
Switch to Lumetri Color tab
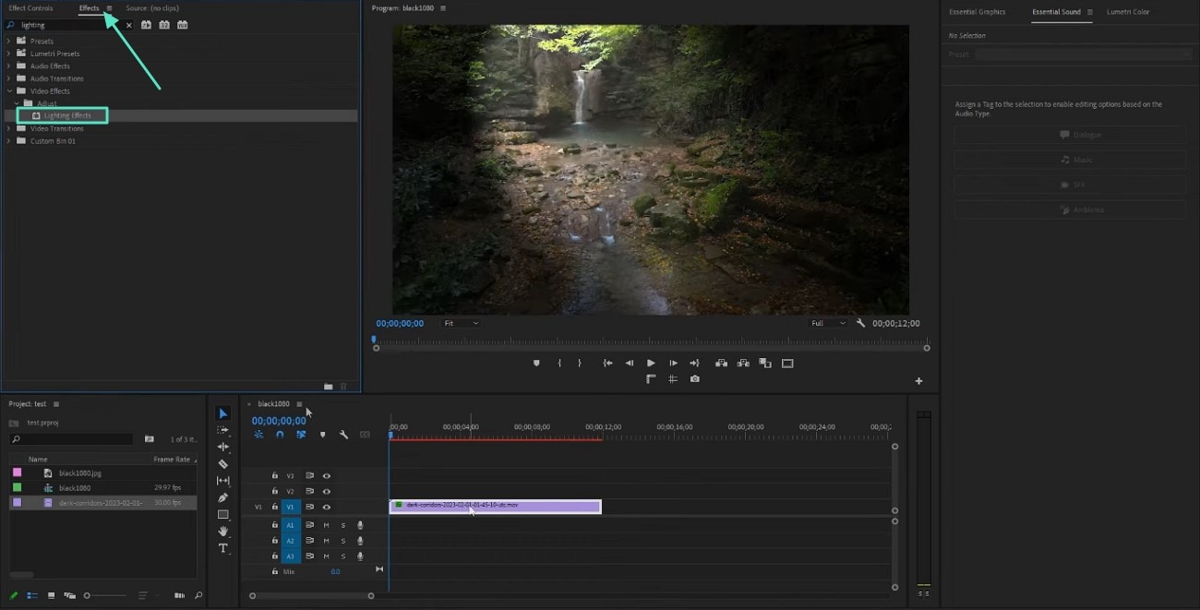[x=1128, y=12]
